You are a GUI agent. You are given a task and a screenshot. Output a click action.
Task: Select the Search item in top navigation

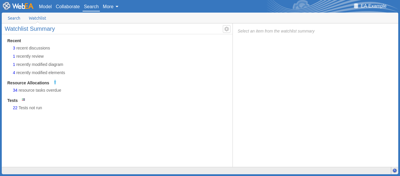[91, 6]
